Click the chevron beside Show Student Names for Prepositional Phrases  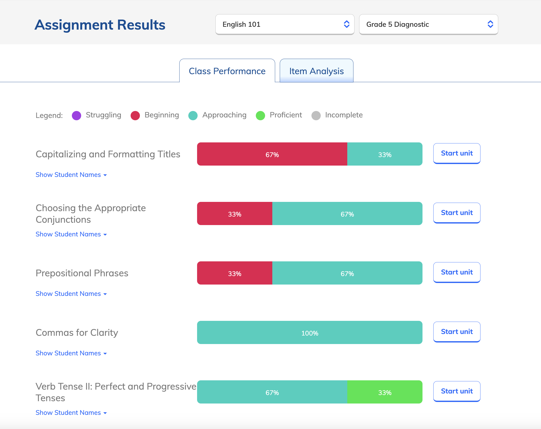[x=105, y=294]
